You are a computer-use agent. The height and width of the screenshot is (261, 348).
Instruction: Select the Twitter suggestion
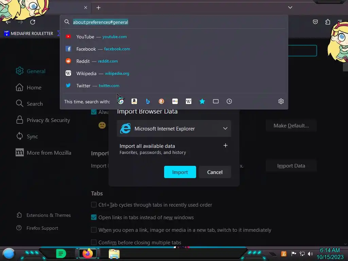174,85
